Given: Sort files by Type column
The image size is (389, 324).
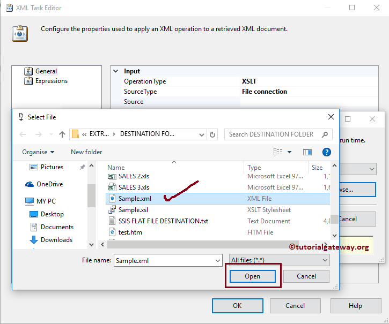Looking at the screenshot, I should pos(254,168).
